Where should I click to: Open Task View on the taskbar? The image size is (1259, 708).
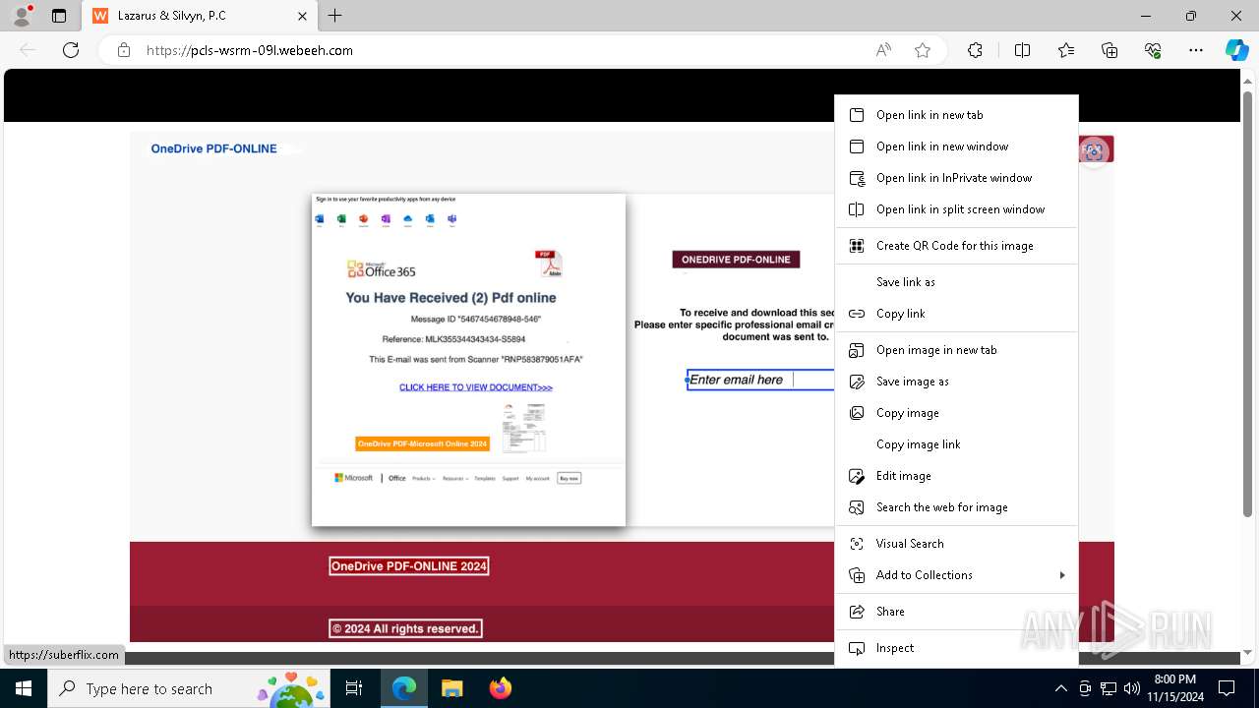pos(354,688)
